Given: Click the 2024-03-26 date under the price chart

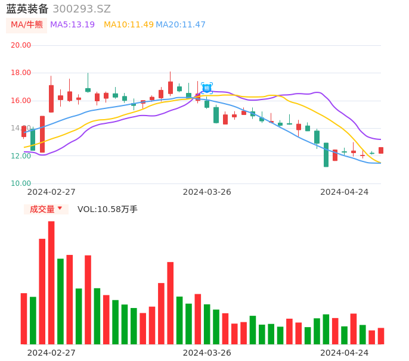Looking at the screenshot, I should (207, 192).
